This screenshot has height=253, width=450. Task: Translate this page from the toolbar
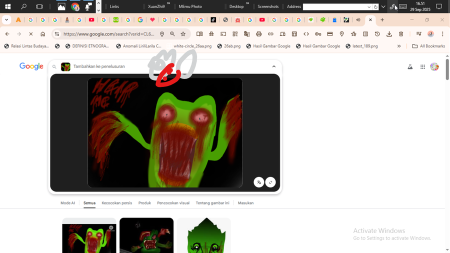coord(247,34)
